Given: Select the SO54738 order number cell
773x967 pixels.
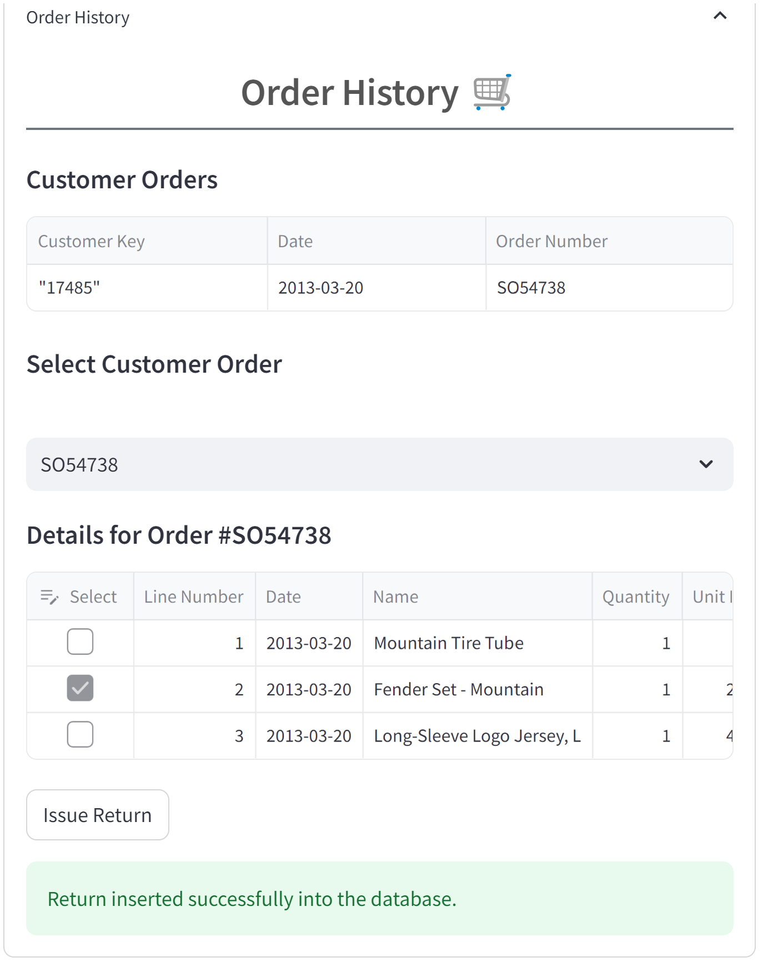Looking at the screenshot, I should click(531, 288).
